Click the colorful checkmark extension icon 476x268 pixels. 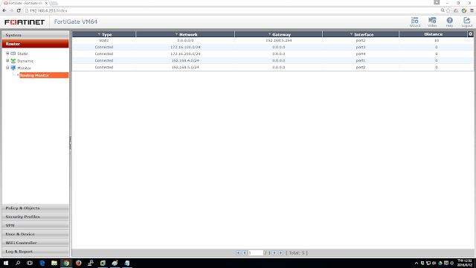(464, 10)
